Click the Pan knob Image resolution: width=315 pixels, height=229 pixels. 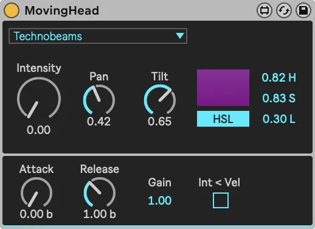(99, 99)
